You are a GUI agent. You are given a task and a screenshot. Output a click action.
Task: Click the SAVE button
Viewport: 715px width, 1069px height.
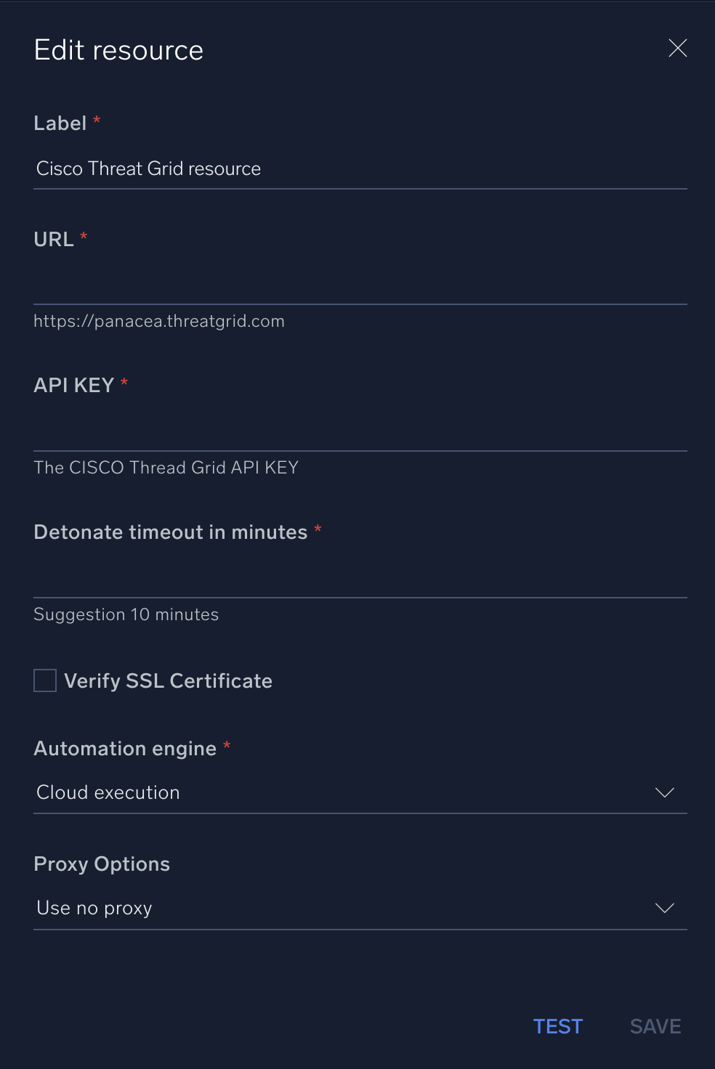point(653,1026)
